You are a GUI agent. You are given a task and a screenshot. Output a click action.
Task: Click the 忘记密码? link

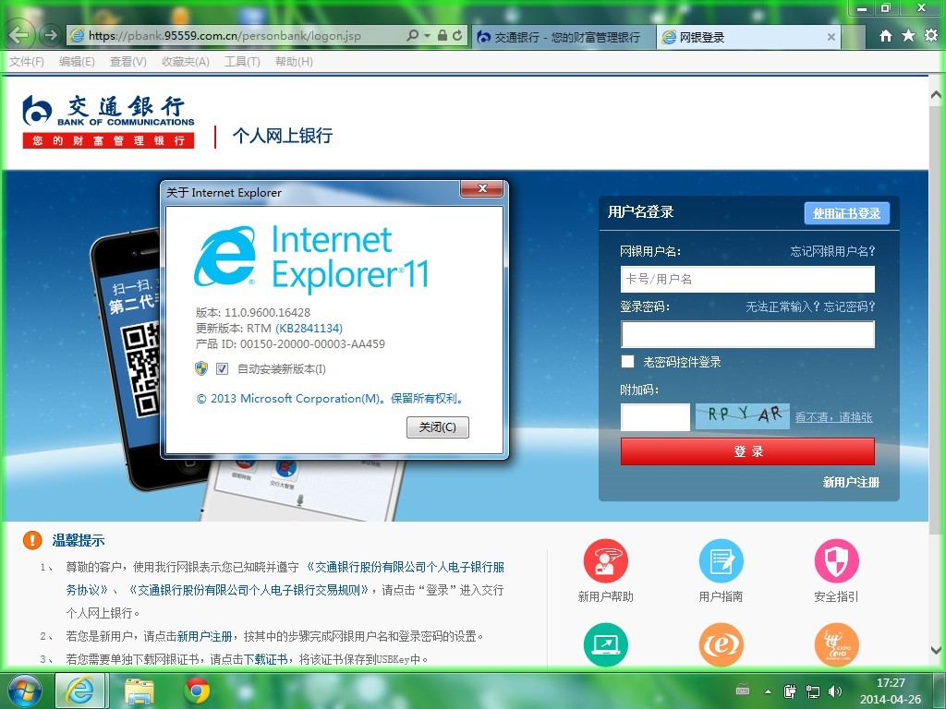click(850, 306)
